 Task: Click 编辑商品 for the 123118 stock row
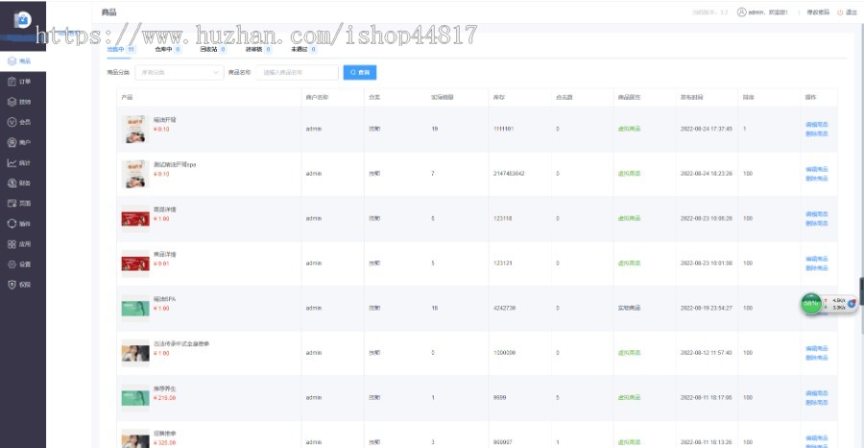817,214
